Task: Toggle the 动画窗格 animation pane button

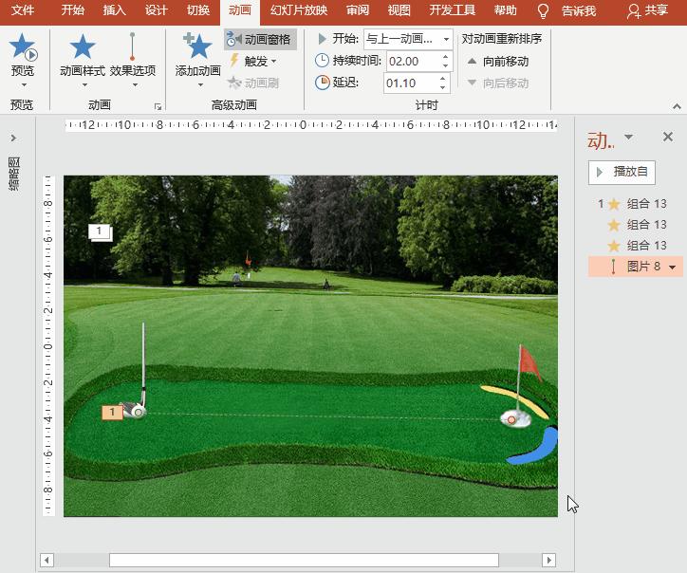Action: pyautogui.click(x=260, y=39)
